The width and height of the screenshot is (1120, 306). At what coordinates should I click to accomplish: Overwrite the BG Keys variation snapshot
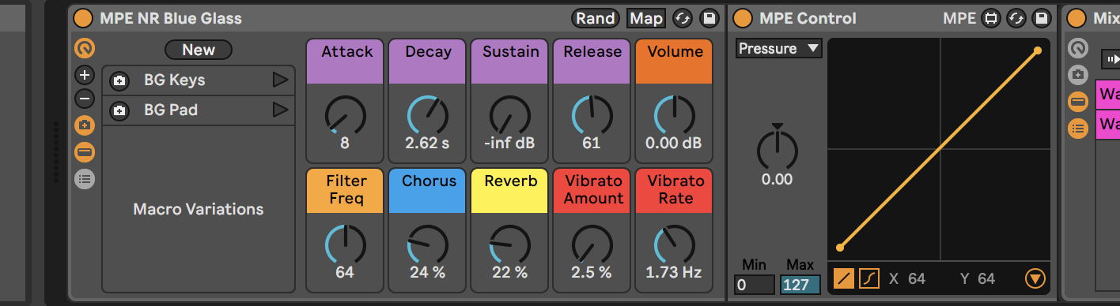(x=119, y=80)
